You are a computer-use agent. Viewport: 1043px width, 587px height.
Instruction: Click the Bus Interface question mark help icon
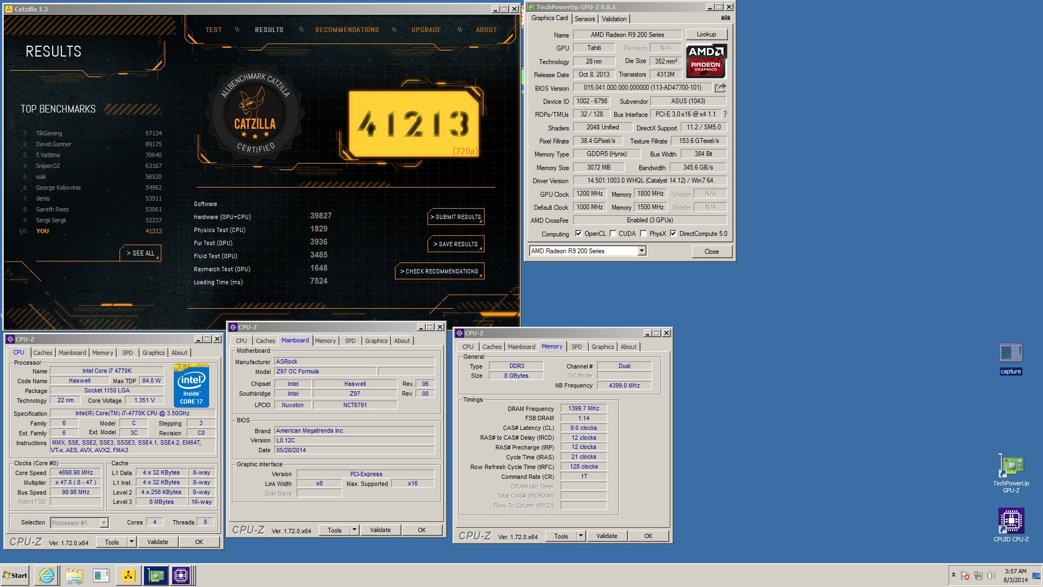click(725, 114)
